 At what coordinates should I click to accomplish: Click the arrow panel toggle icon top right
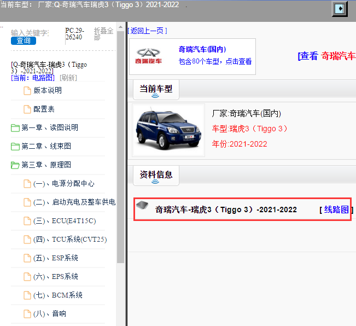coord(340,9)
